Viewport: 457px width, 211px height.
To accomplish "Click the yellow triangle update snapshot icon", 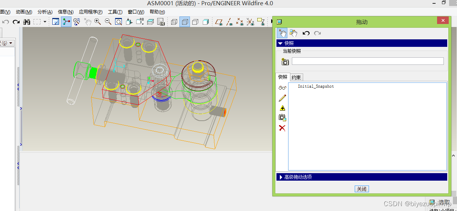I will pos(282,108).
